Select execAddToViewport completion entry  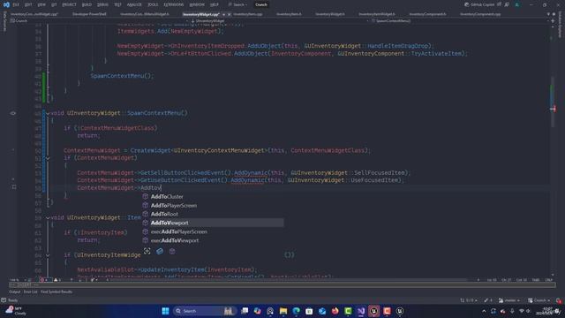point(213,240)
